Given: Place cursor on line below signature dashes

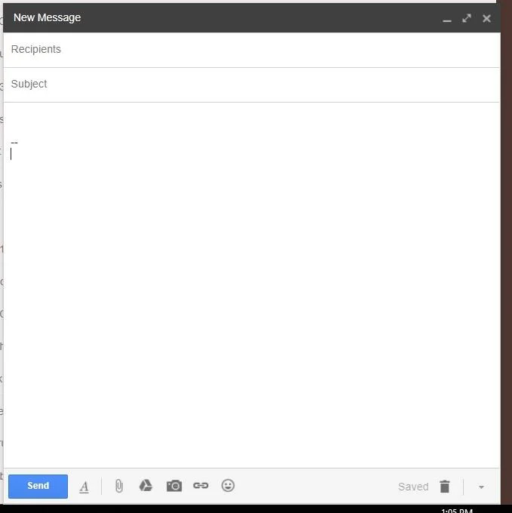Looking at the screenshot, I should pyautogui.click(x=151, y=154).
